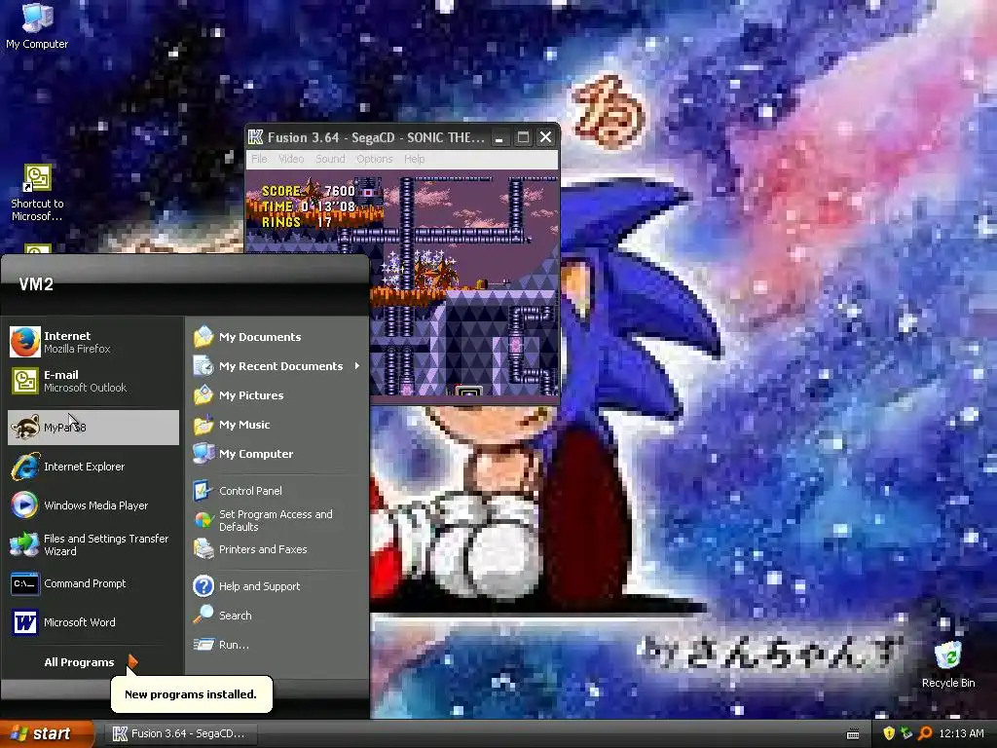Open Control Panel
The height and width of the screenshot is (748, 997).
point(277,491)
